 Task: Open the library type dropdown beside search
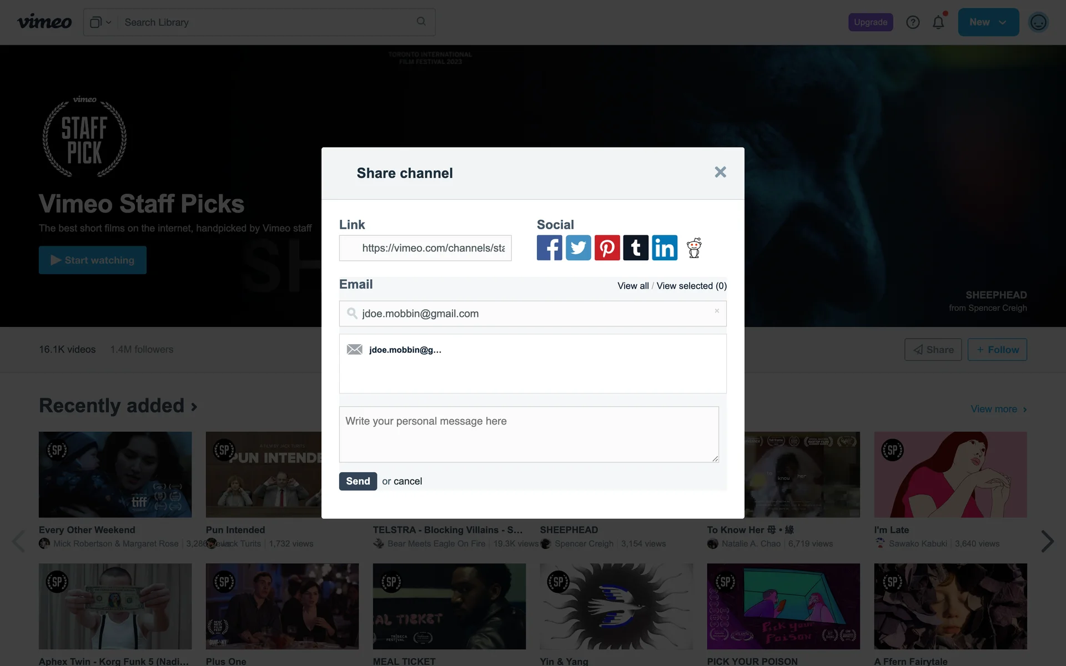pyautogui.click(x=100, y=22)
